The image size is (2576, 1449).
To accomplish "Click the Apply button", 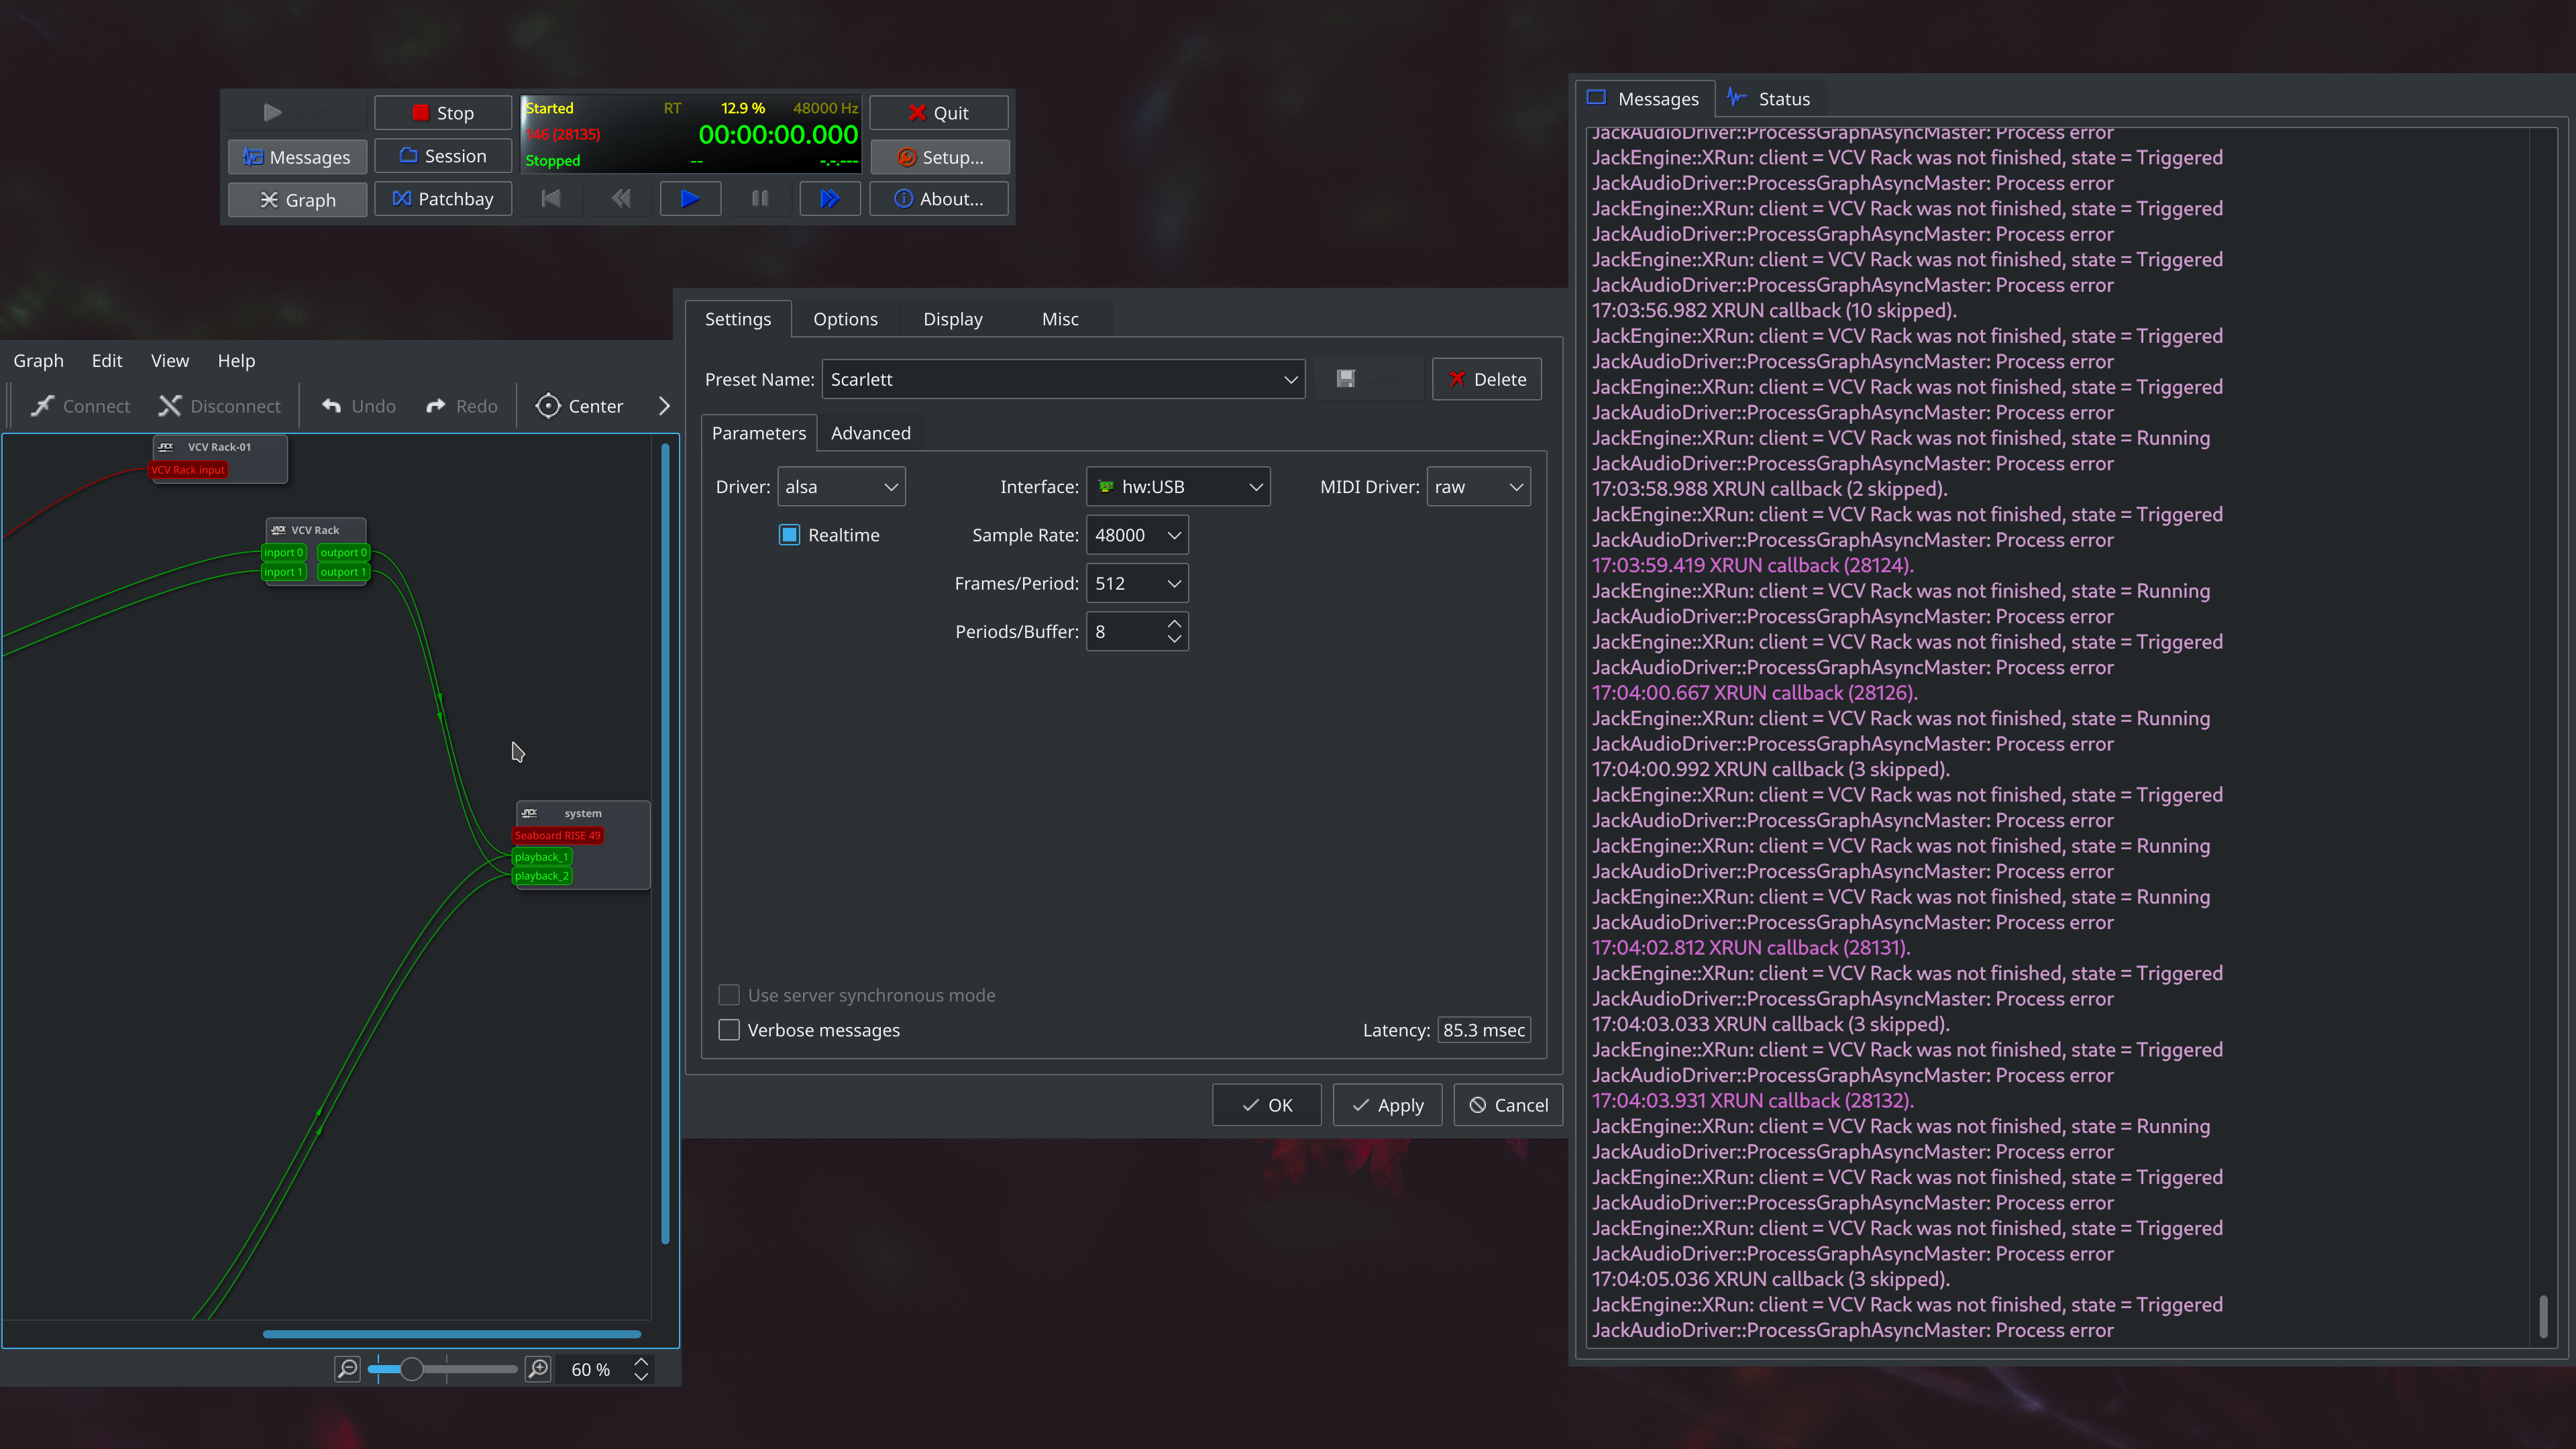I will tap(1387, 1105).
